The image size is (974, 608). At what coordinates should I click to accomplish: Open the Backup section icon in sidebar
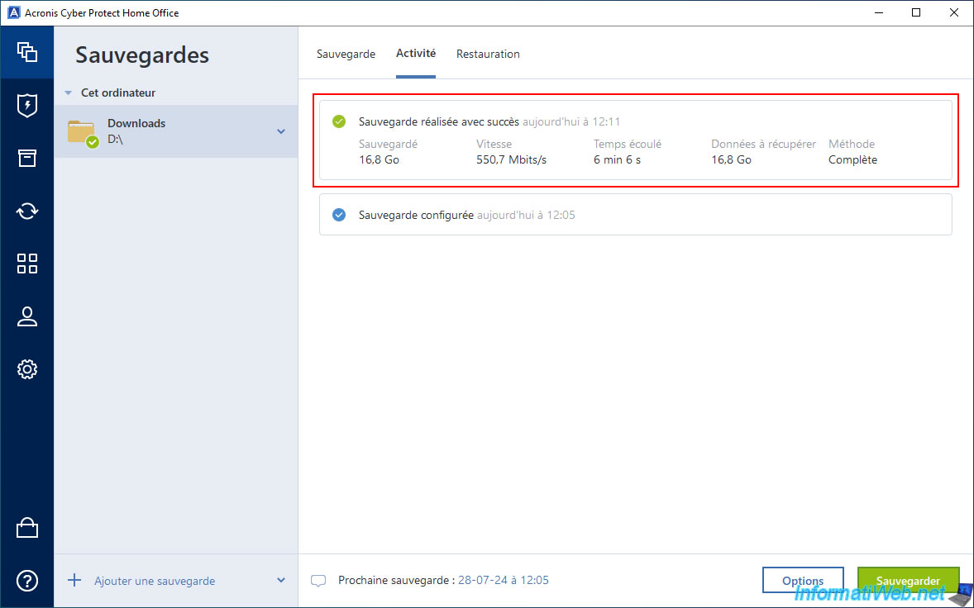pos(26,52)
